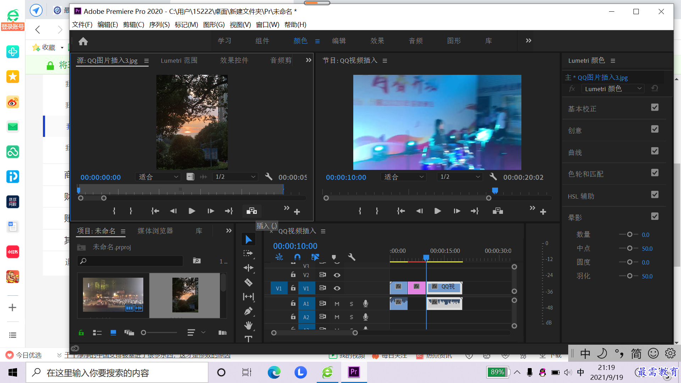681x383 pixels.
Task: Open the 文件(F) menu
Action: [82, 24]
